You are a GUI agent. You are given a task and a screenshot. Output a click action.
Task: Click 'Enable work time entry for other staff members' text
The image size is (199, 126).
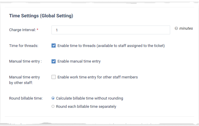pos(97,77)
